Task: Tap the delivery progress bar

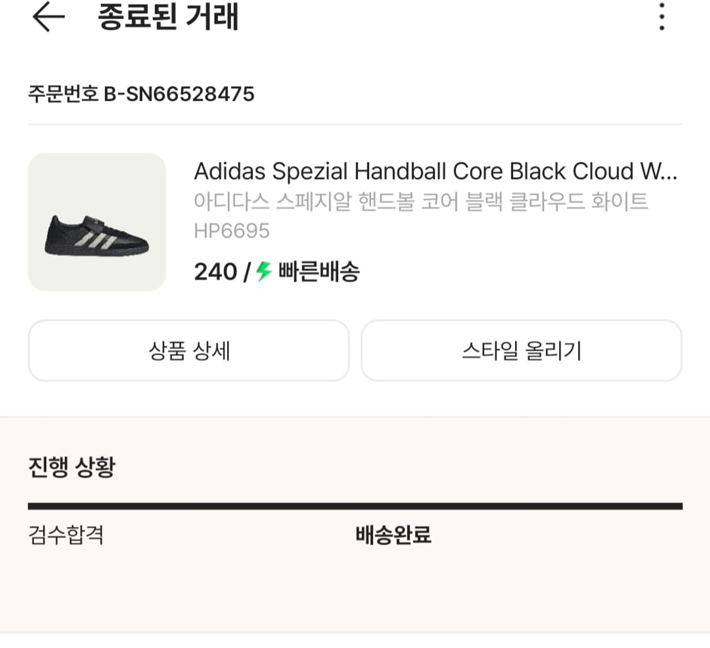Action: 355,505
